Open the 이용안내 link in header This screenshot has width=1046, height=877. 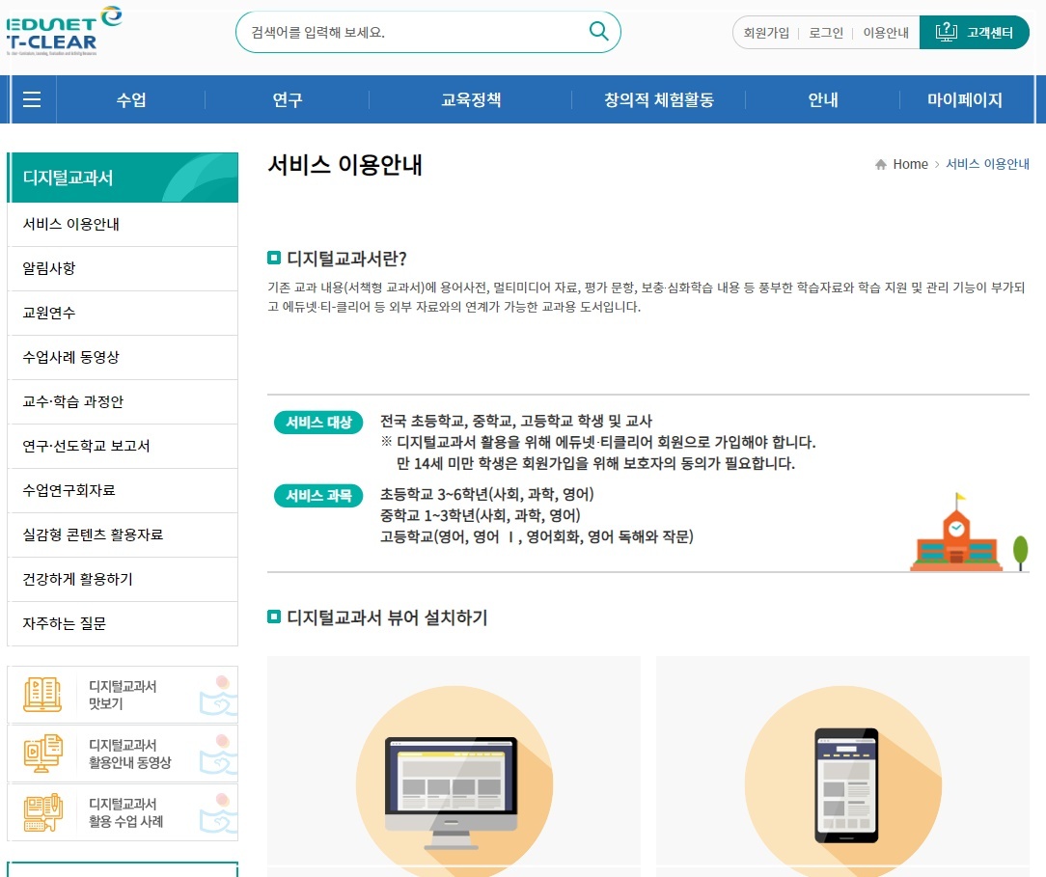(x=886, y=33)
